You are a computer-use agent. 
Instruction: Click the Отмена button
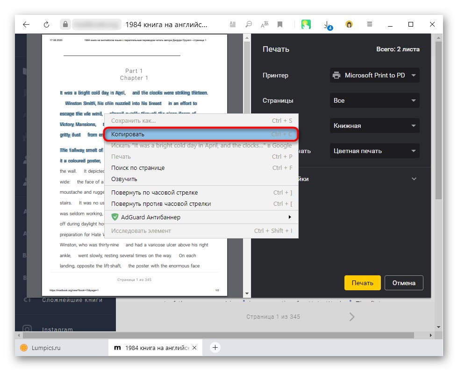coord(404,283)
